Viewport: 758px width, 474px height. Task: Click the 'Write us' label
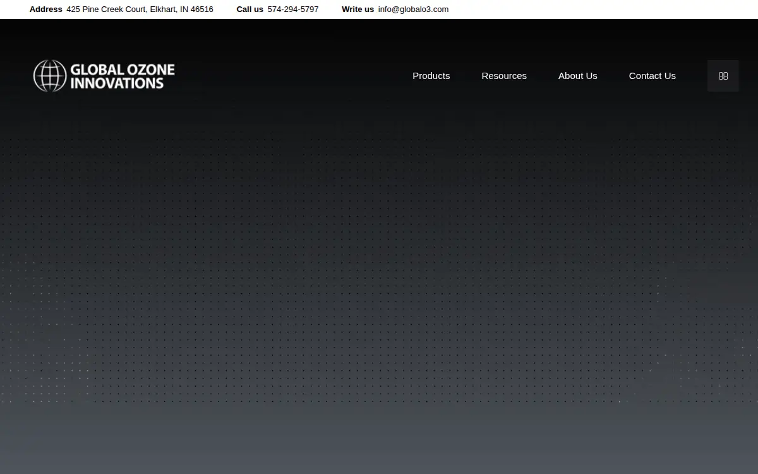point(358,9)
